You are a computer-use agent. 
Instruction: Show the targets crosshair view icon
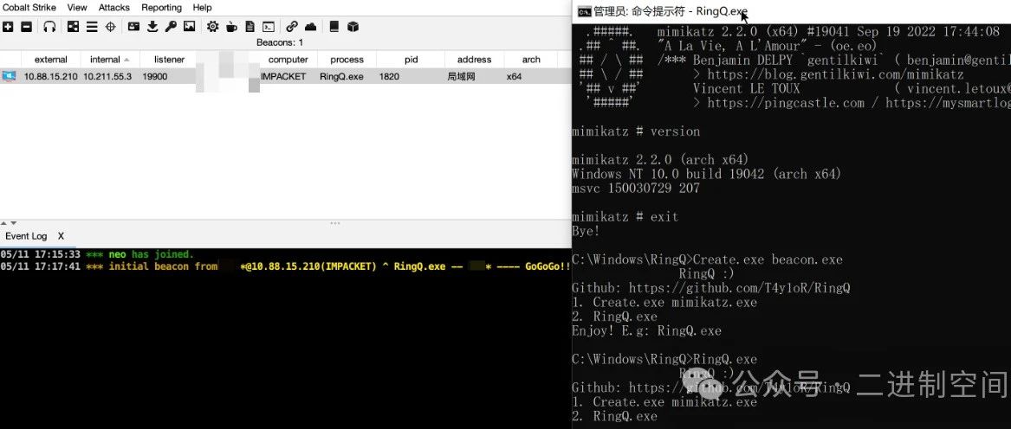110,27
